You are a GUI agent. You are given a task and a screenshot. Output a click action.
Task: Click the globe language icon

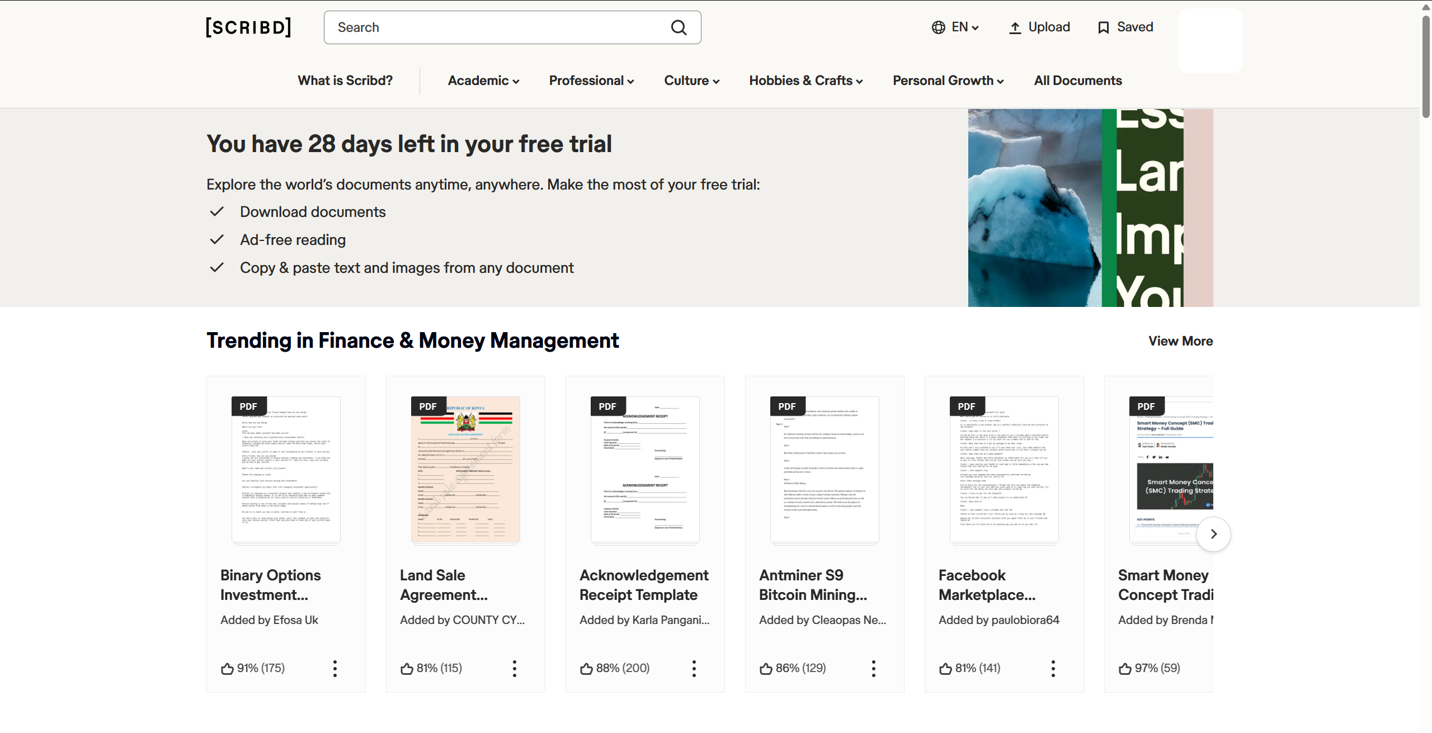pyautogui.click(x=938, y=27)
